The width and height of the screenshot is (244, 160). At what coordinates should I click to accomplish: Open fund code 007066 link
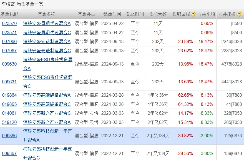click(x=9, y=42)
